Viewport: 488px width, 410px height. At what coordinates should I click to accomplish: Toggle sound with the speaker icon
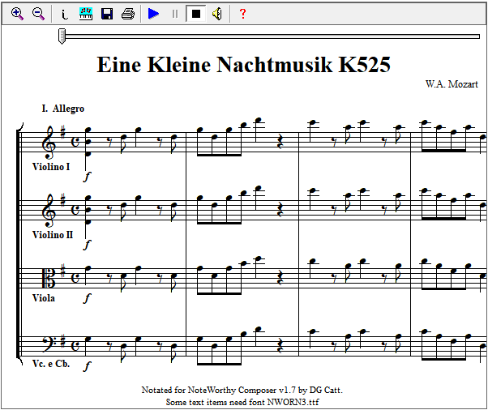[x=217, y=14]
